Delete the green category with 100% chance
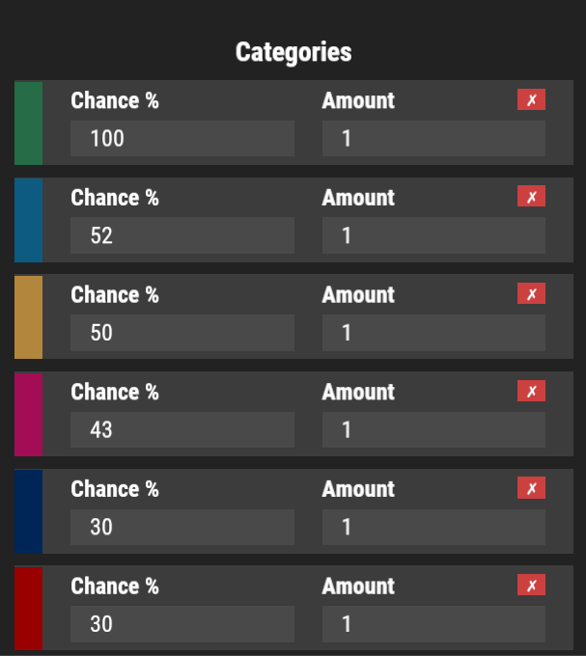586x656 pixels. click(531, 99)
